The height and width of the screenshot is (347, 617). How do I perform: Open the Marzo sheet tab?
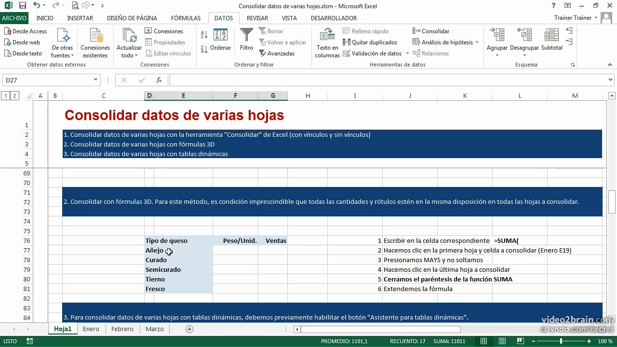[x=154, y=329]
